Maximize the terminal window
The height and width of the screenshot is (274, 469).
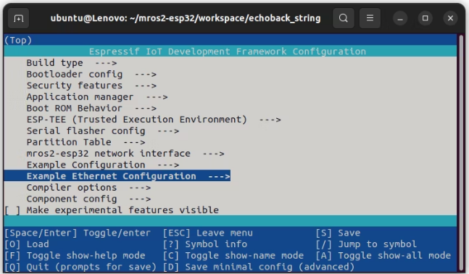click(425, 18)
